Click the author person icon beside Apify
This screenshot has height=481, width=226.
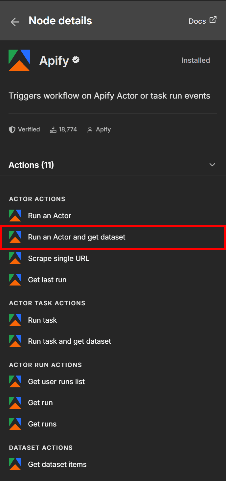click(90, 130)
